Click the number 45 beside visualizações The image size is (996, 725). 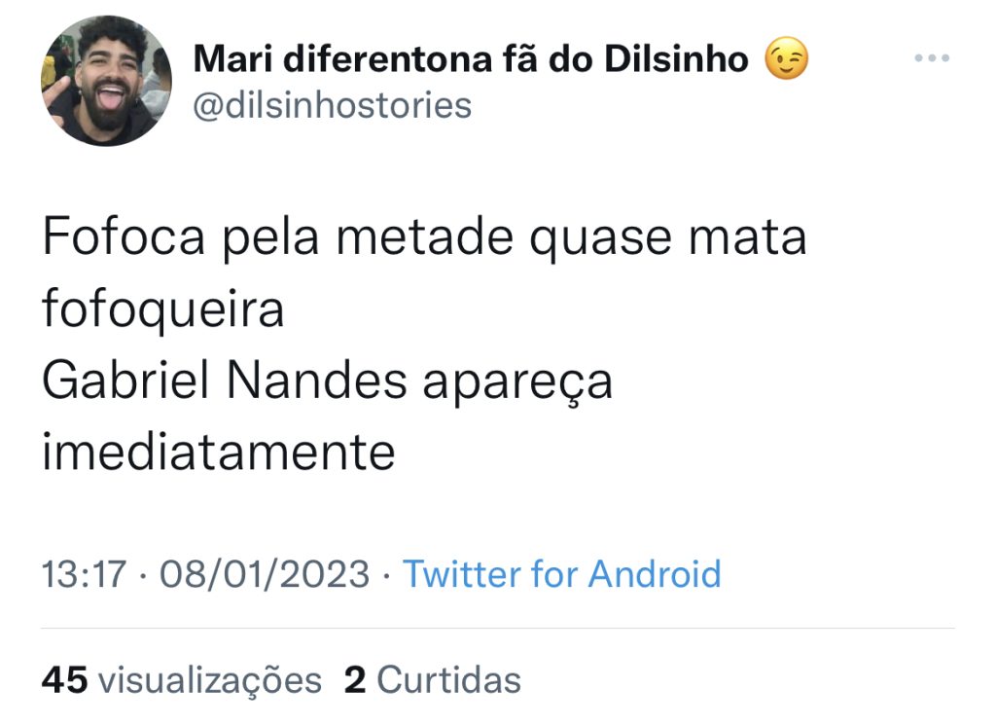point(65,680)
